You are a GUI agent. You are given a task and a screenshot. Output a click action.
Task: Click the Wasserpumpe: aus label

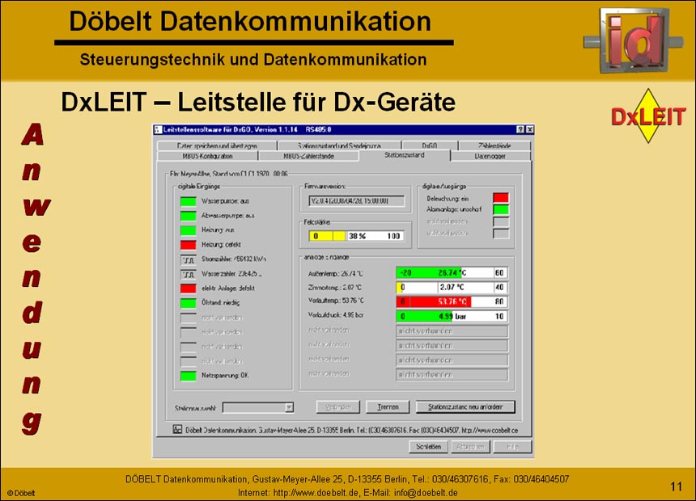[x=225, y=201]
